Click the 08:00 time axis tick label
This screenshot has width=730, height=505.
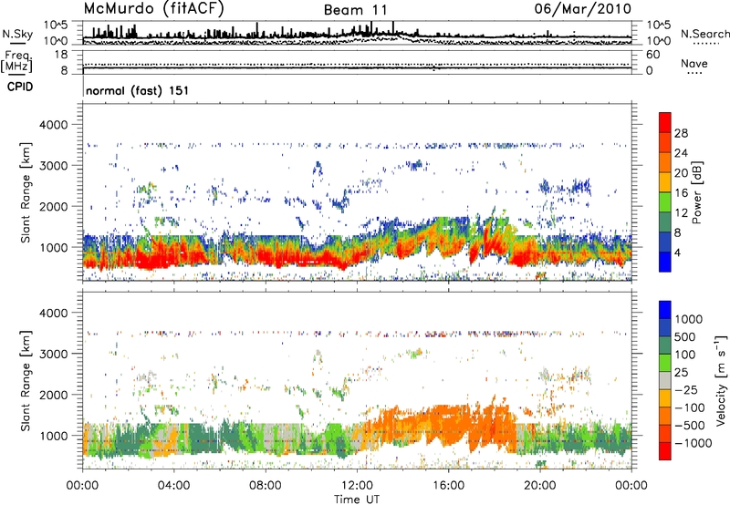[265, 486]
